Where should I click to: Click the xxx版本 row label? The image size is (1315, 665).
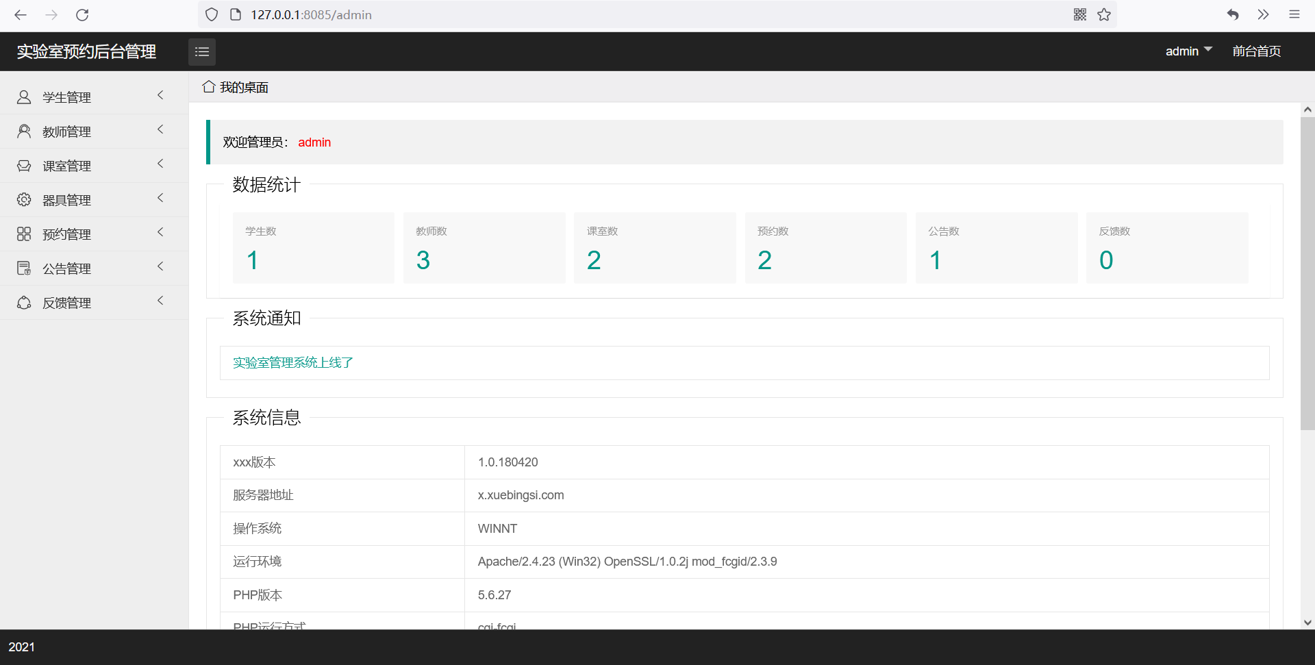[254, 462]
